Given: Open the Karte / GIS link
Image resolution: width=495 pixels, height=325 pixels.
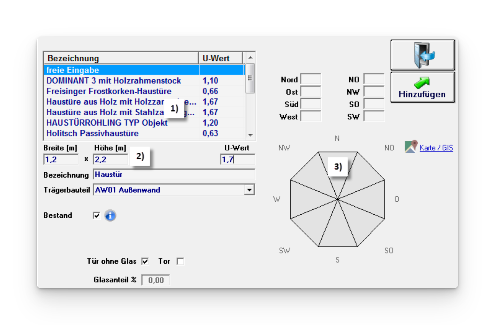Looking at the screenshot, I should click(436, 148).
